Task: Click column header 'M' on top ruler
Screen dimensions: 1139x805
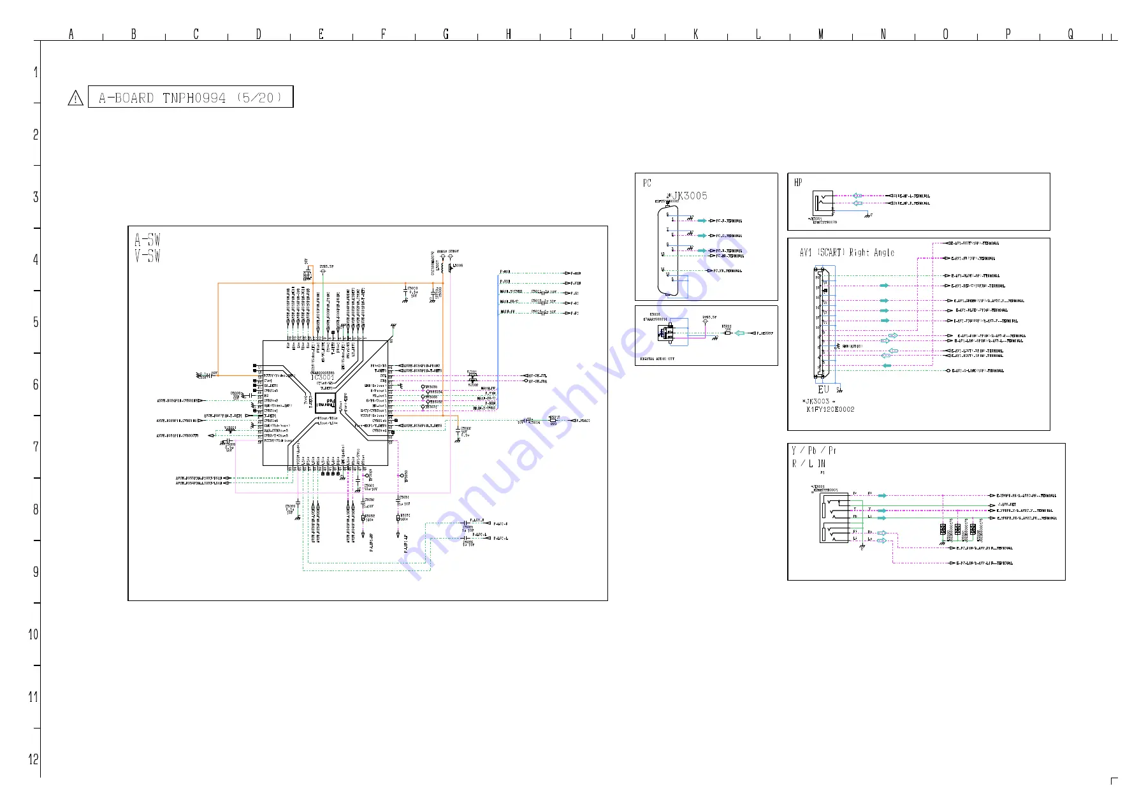Action: 821,34
